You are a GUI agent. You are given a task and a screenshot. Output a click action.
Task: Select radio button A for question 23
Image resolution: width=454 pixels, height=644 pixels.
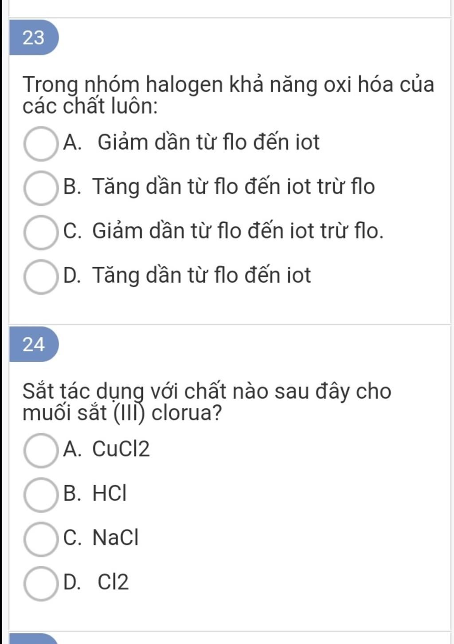(41, 143)
